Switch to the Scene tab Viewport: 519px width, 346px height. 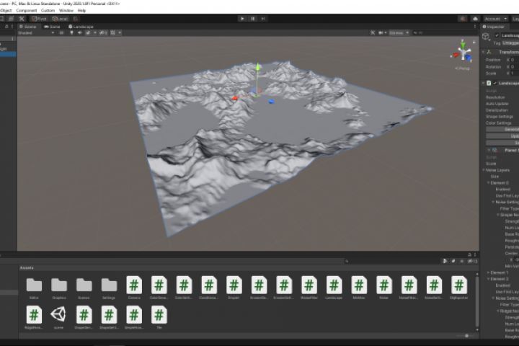27,27
